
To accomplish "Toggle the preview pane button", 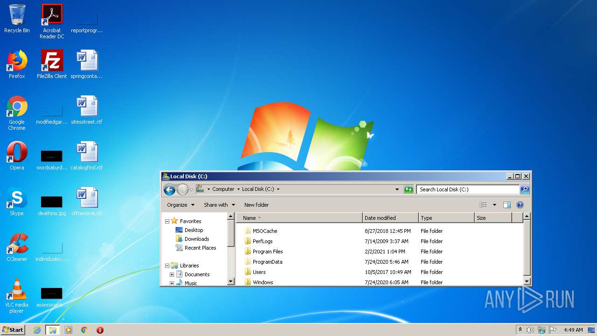I will [507, 205].
